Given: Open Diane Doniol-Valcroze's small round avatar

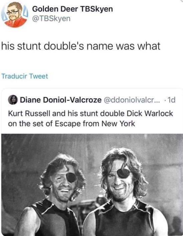Looking at the screenshot, I should (13, 100).
